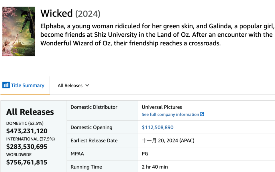Image resolution: width=275 pixels, height=172 pixels.
Task: Click the bold All Releases panel heading
Action: tap(30, 112)
